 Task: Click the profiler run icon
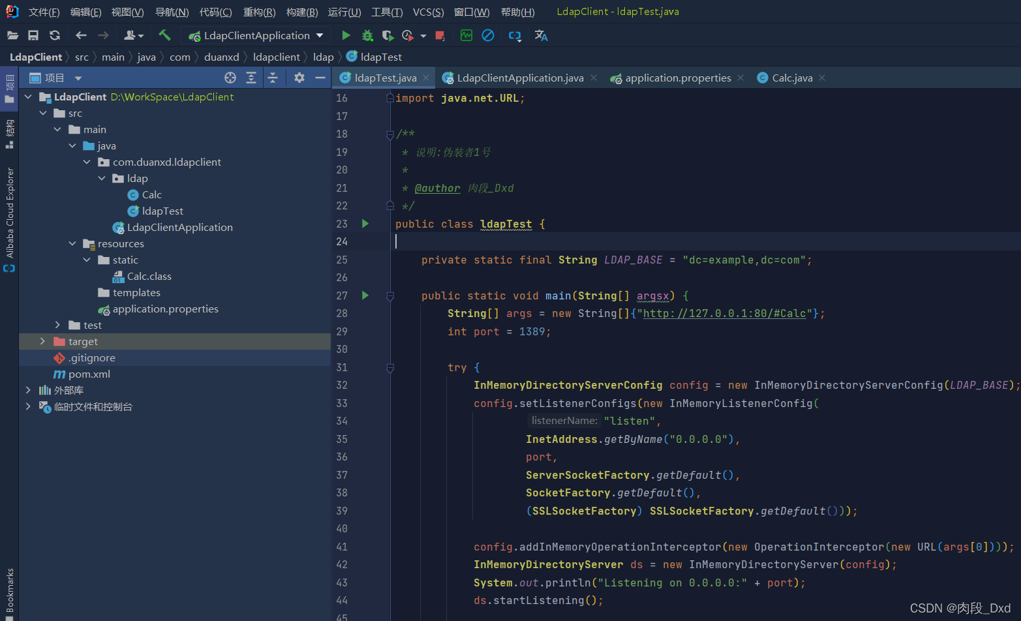pyautogui.click(x=408, y=35)
